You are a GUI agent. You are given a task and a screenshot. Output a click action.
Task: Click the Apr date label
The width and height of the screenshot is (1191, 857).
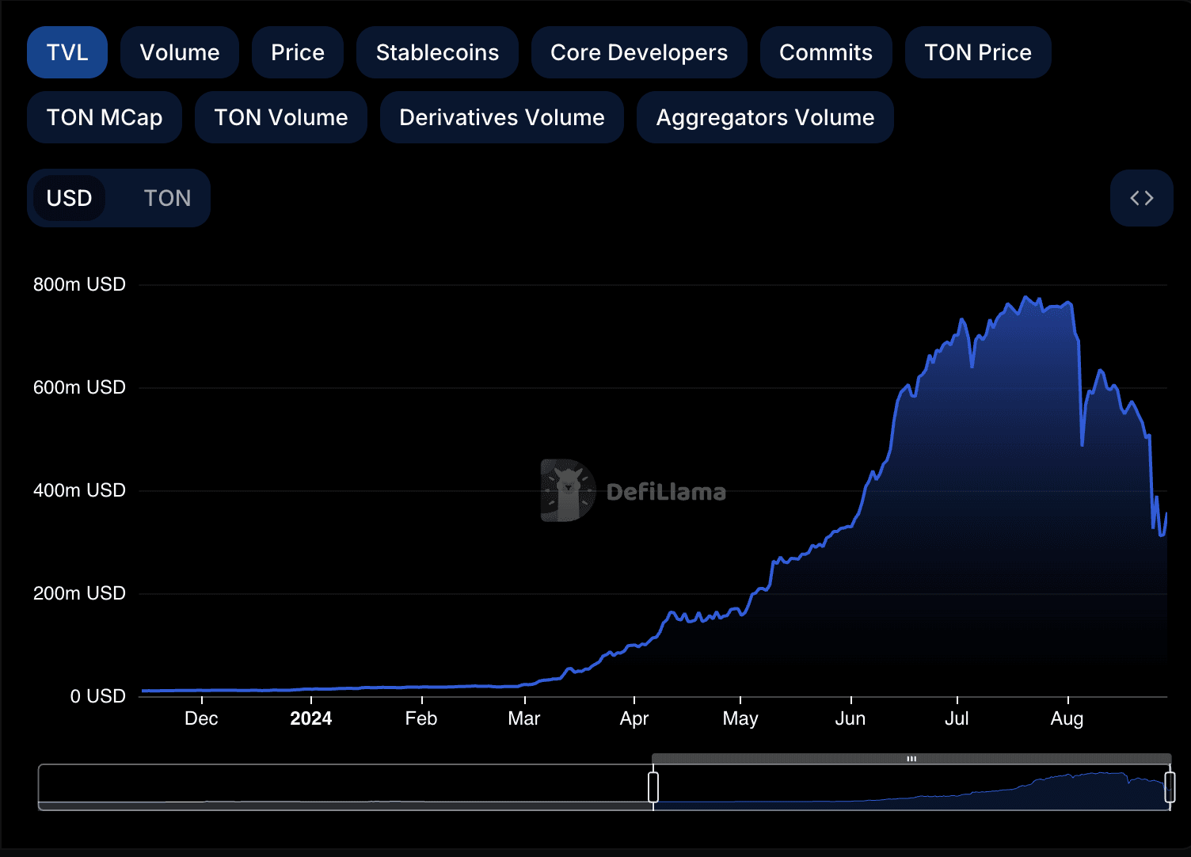[x=634, y=718]
